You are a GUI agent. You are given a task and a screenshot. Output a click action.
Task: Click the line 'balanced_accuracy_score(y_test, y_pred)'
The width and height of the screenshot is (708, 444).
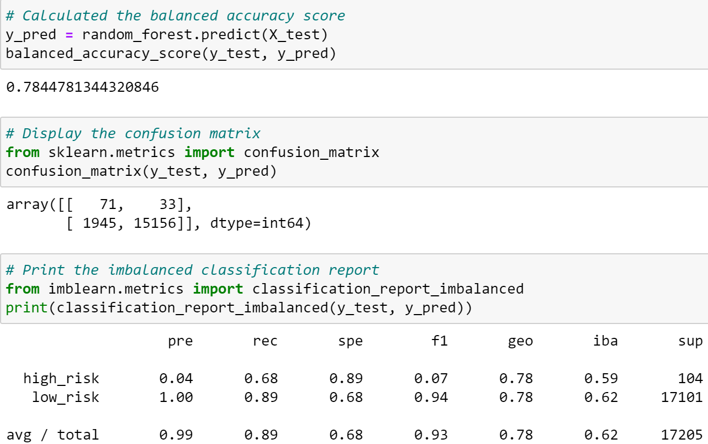171,54
